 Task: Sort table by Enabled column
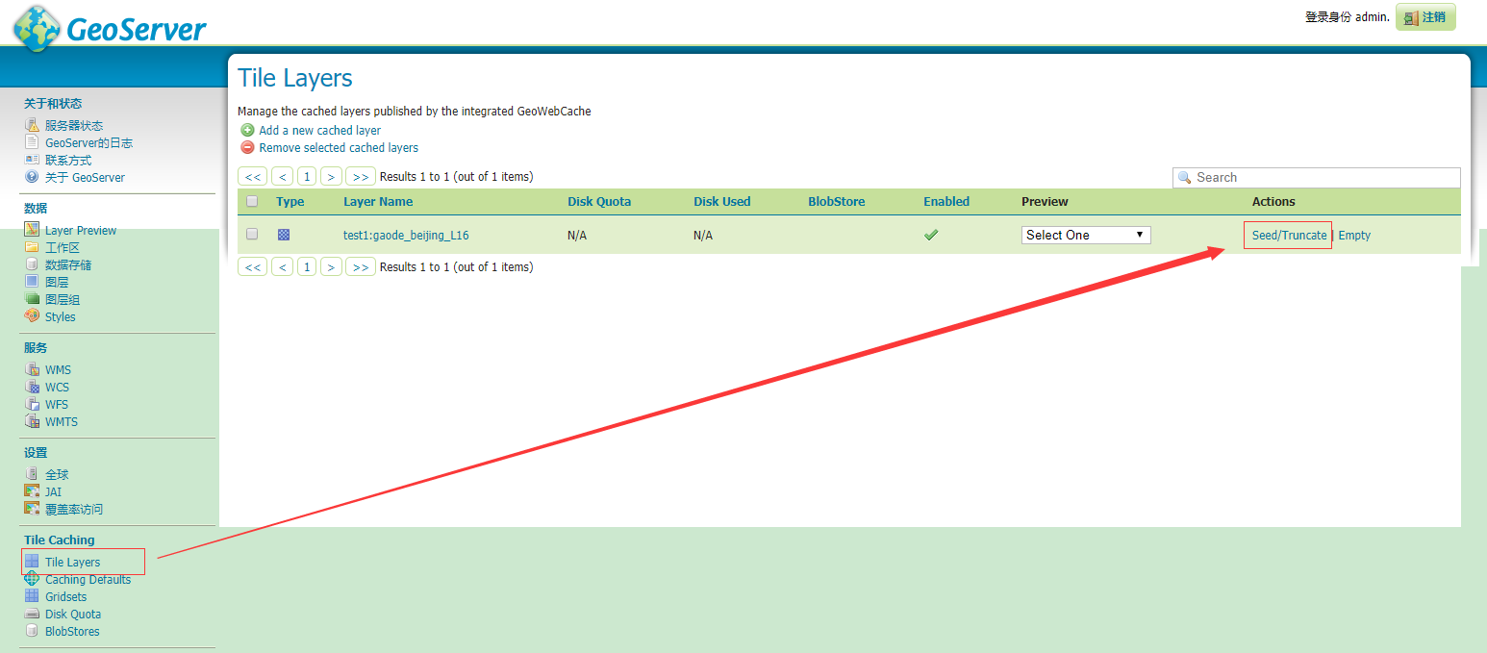coord(946,201)
